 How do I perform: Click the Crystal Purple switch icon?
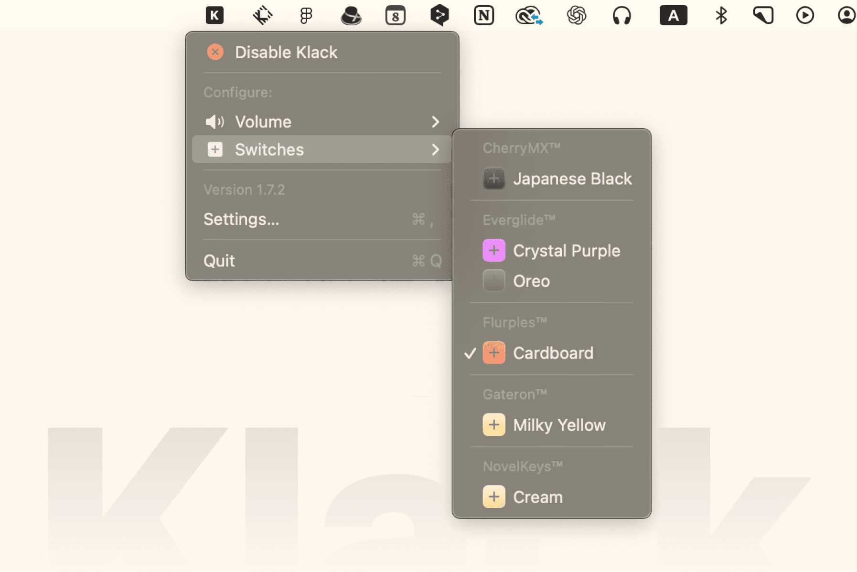click(x=494, y=251)
